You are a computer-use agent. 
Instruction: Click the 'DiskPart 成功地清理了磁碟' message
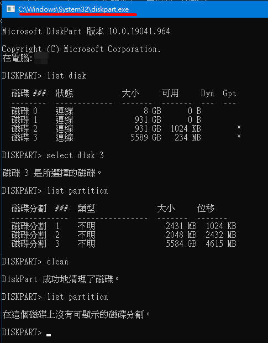(x=60, y=279)
